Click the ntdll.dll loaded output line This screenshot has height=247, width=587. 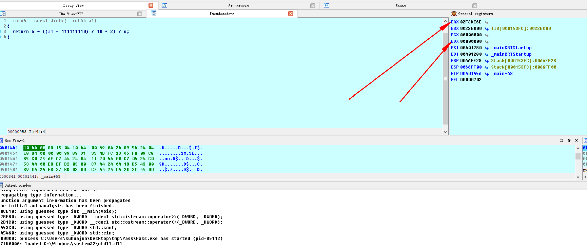[x=61, y=244]
